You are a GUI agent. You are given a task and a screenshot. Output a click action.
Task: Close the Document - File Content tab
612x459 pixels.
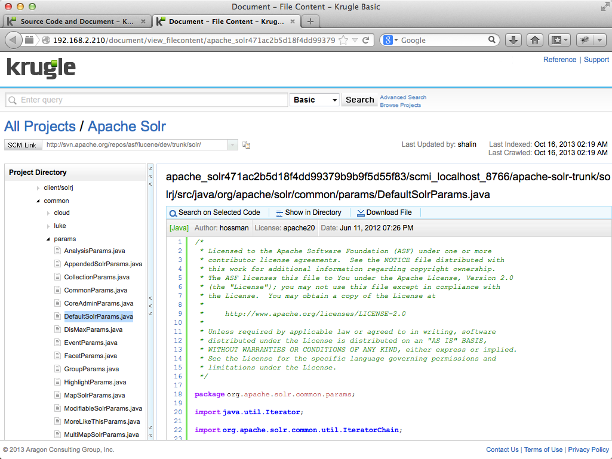293,21
